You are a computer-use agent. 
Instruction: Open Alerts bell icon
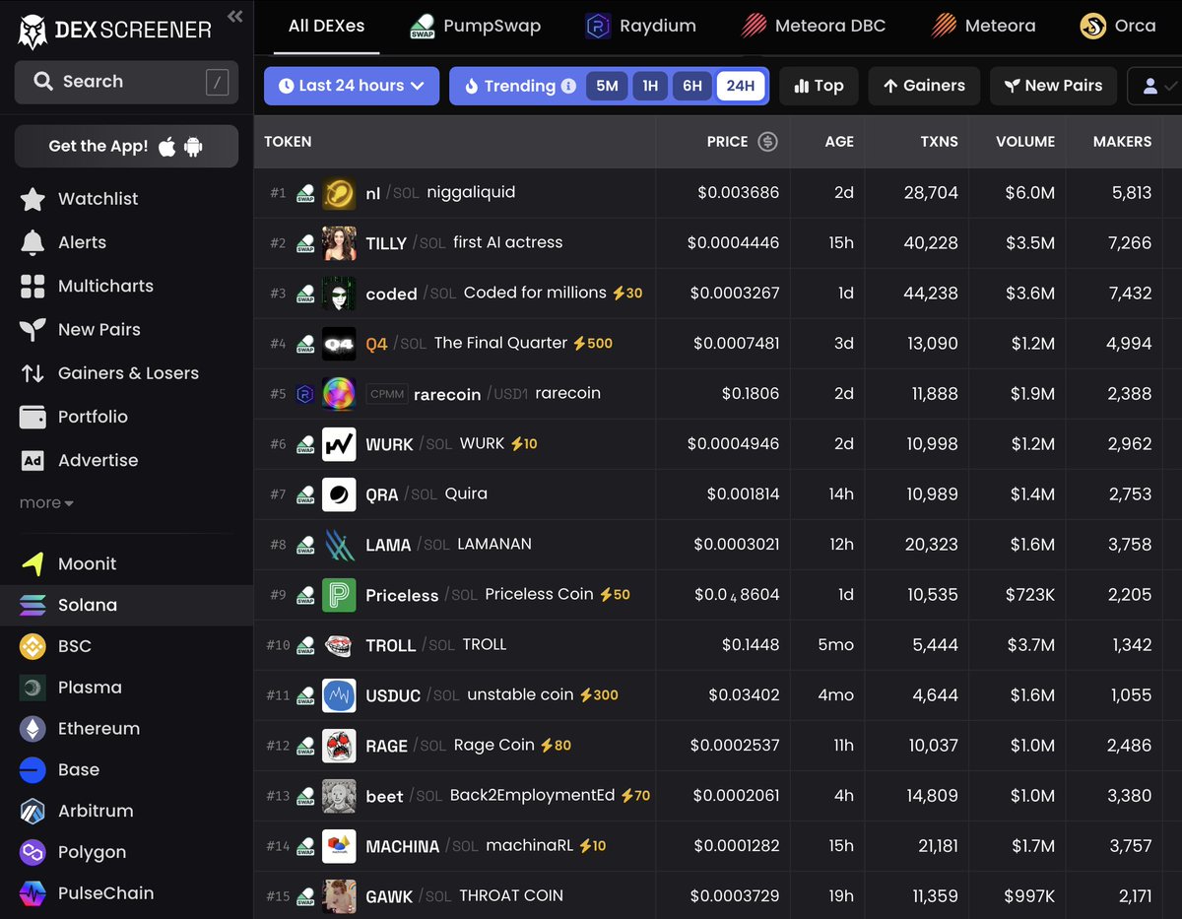[x=33, y=242]
